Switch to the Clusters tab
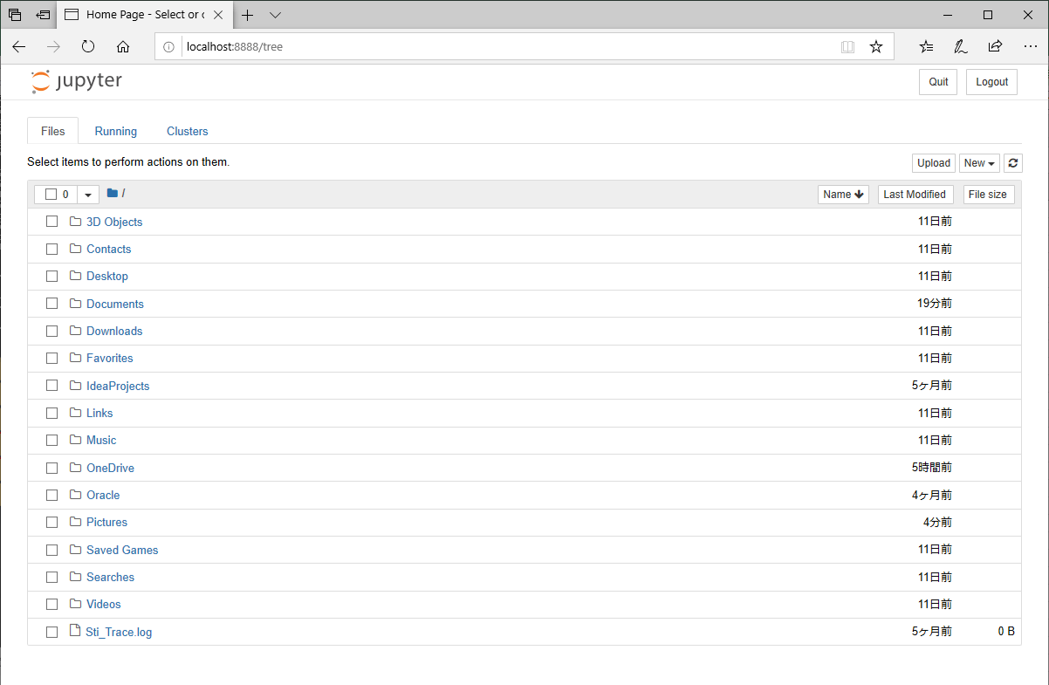Image resolution: width=1049 pixels, height=685 pixels. 188,131
